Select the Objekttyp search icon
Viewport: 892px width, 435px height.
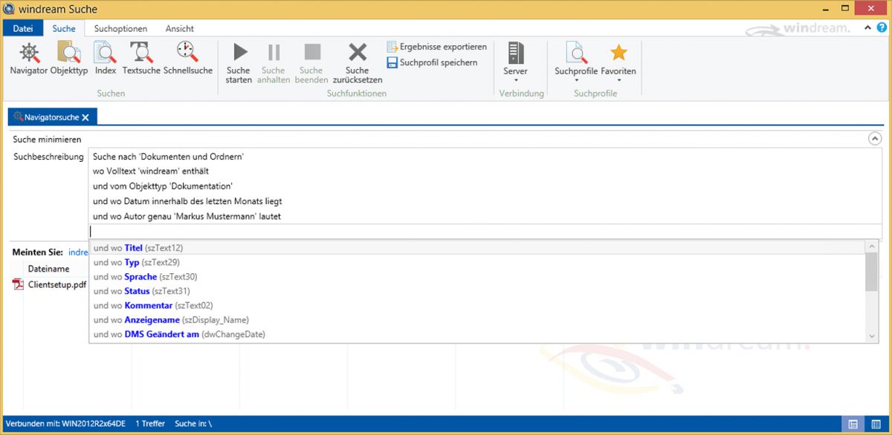pyautogui.click(x=69, y=59)
